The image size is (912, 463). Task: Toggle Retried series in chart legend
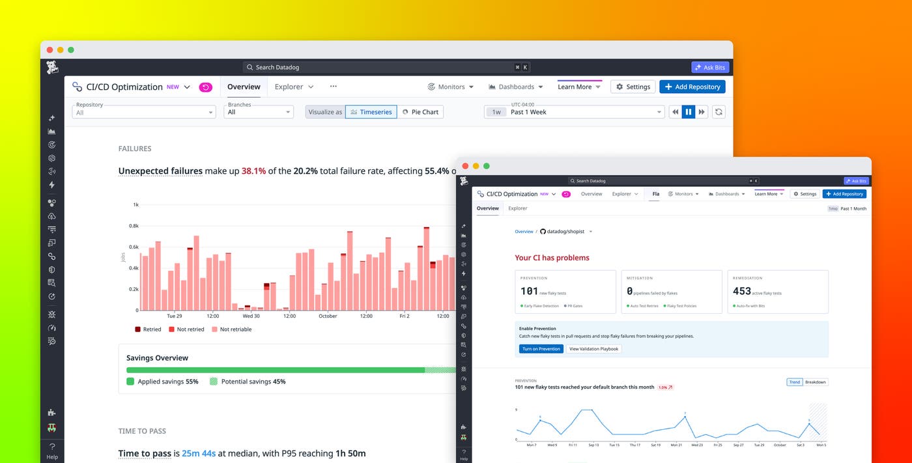tap(148, 330)
